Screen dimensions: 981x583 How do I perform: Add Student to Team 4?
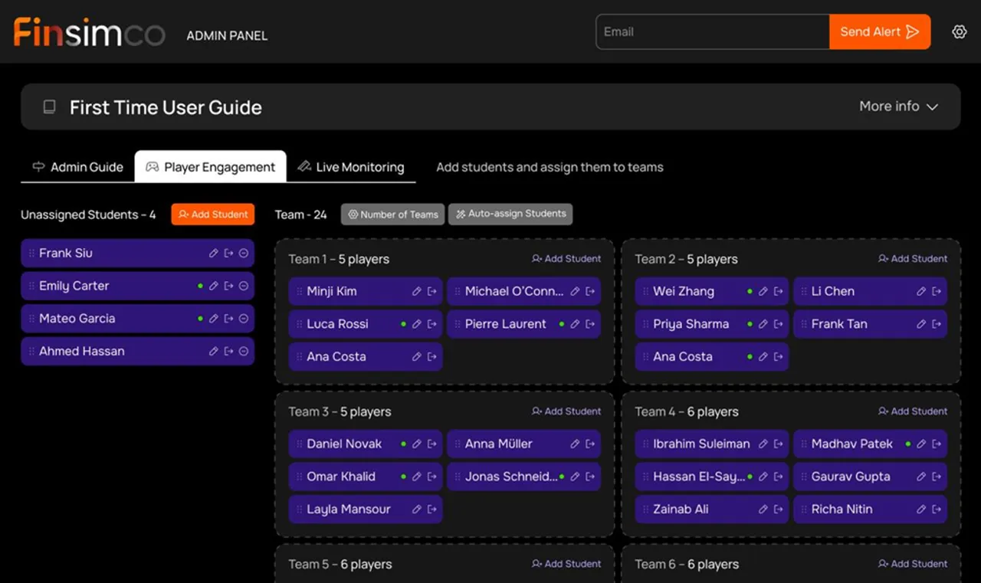point(913,411)
